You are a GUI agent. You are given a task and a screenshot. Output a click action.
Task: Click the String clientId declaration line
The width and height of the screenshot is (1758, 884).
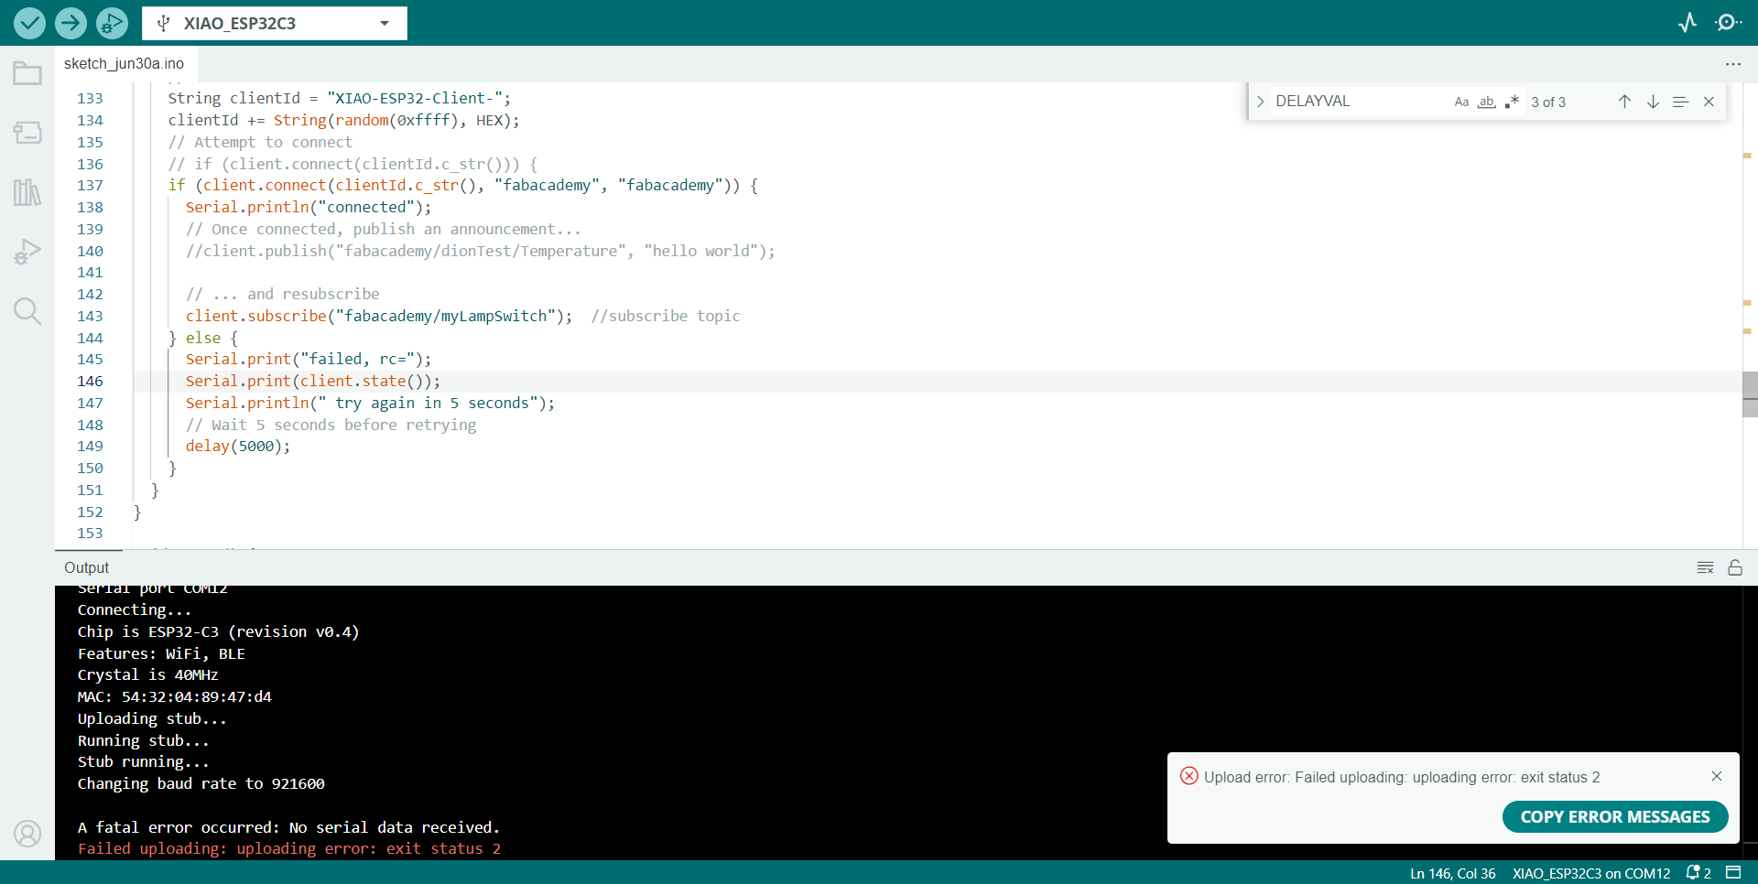[x=340, y=98]
